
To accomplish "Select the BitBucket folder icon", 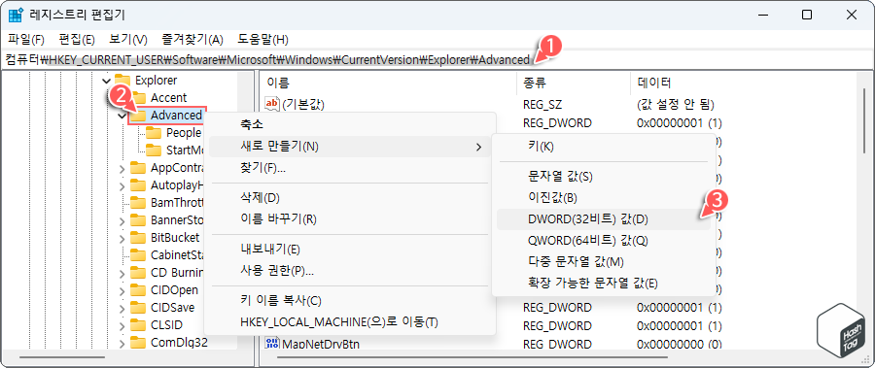I will (138, 238).
